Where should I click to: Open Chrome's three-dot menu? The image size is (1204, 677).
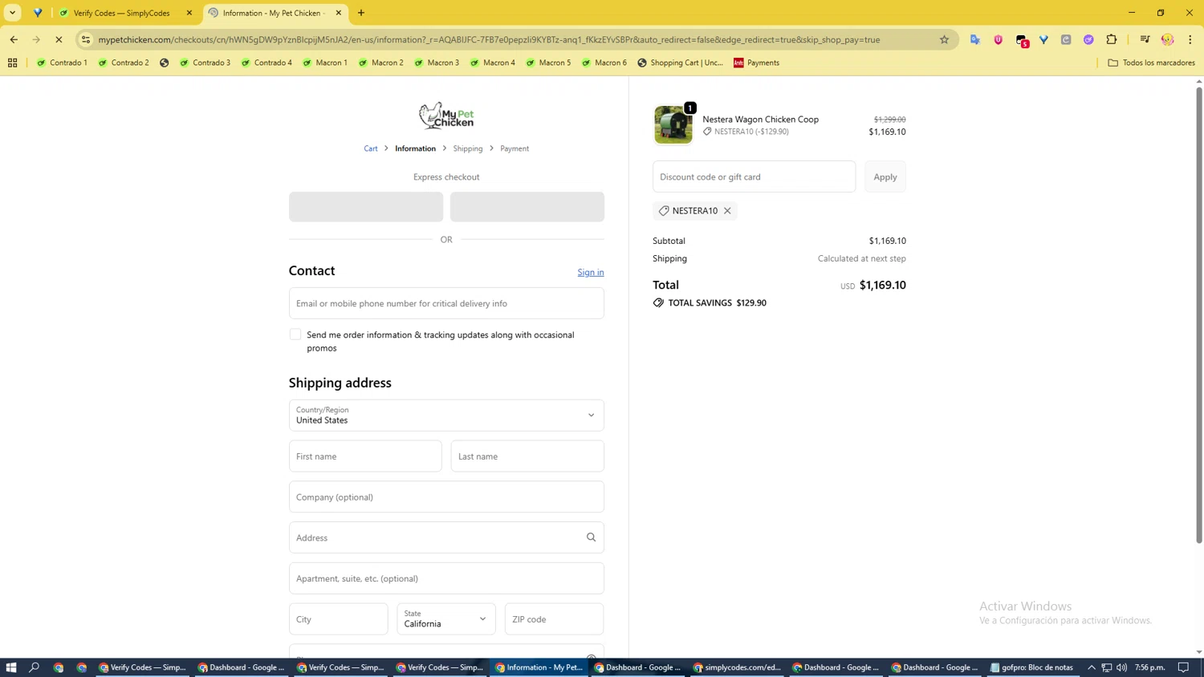tap(1190, 39)
